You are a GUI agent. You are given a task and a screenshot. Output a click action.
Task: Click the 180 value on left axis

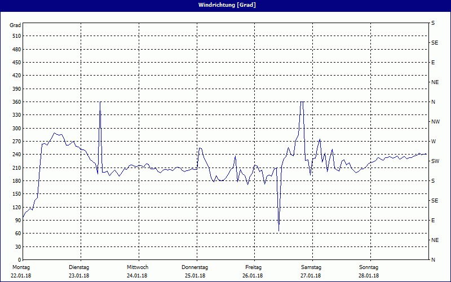[x=16, y=181]
